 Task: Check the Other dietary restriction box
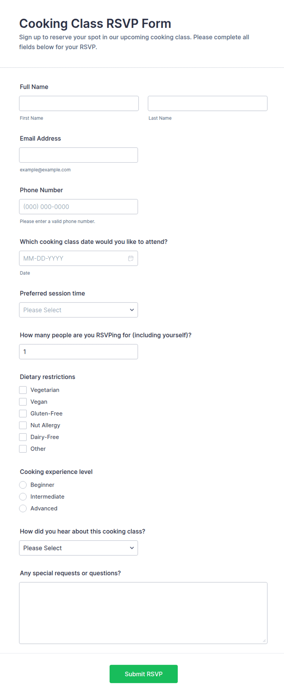(23, 449)
